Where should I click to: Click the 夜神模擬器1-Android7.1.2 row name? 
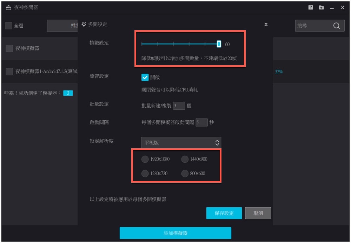click(46, 72)
